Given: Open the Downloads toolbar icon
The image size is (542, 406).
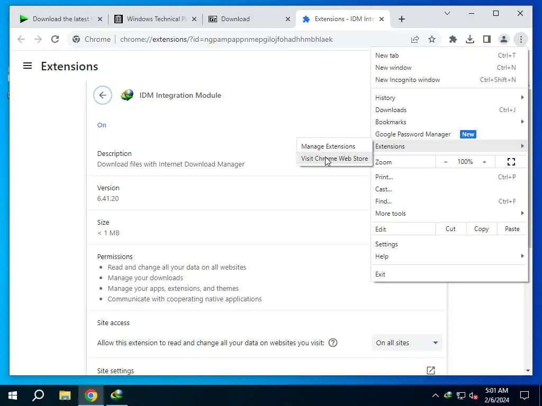Looking at the screenshot, I should [x=470, y=39].
